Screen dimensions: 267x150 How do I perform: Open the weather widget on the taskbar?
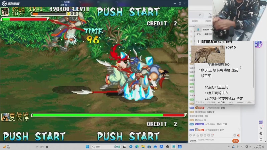point(6,147)
